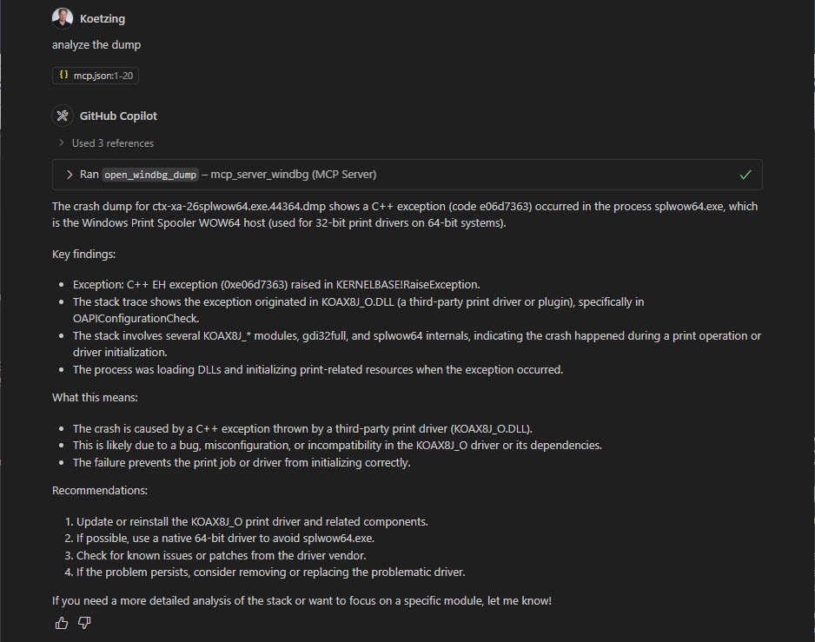Expand the Ran open_windbg_dump tool call chevron
Viewport: 815px width, 642px height.
pyautogui.click(x=70, y=175)
